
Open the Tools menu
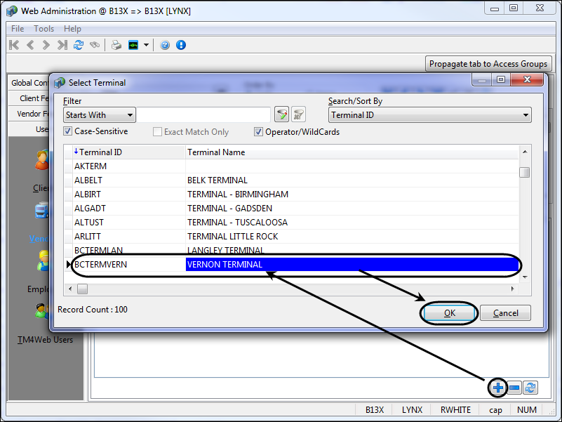click(44, 29)
